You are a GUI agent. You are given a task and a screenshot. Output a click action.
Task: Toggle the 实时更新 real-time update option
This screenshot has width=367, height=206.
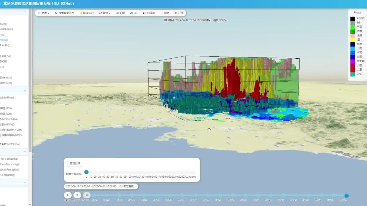[126, 186]
